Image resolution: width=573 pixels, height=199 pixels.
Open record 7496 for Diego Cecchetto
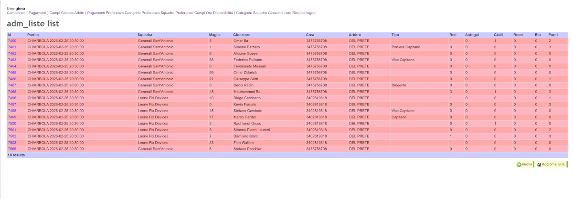coord(12,98)
